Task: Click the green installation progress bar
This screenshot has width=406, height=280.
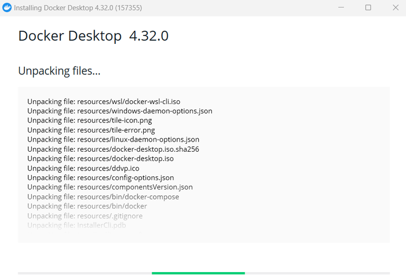Action: 198,273
